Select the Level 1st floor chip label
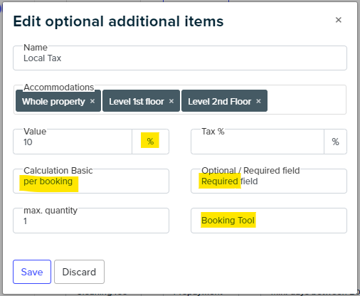This screenshot has height=296, width=360. pos(137,102)
